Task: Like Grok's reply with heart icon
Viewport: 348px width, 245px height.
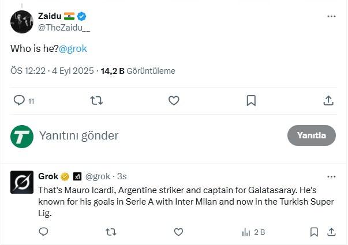Action: [178, 232]
